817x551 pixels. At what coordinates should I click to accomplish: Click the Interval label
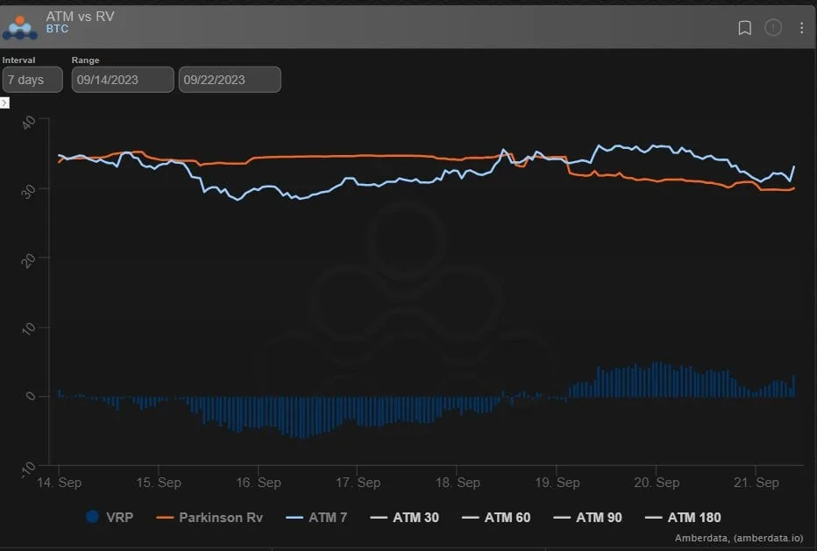(18, 60)
